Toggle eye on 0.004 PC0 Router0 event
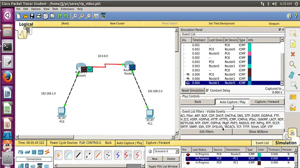The width and height of the screenshot is (300, 168). pos(187,74)
